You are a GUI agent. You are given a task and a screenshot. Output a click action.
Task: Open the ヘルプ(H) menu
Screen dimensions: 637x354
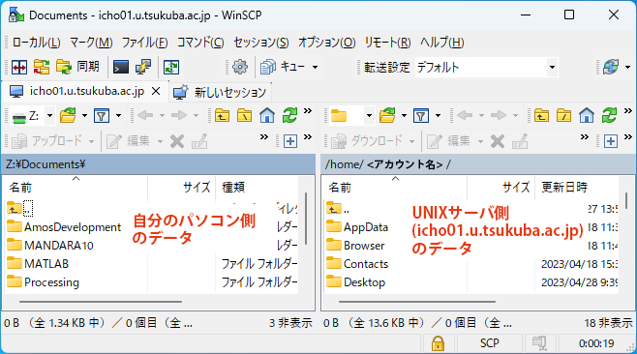pyautogui.click(x=442, y=43)
